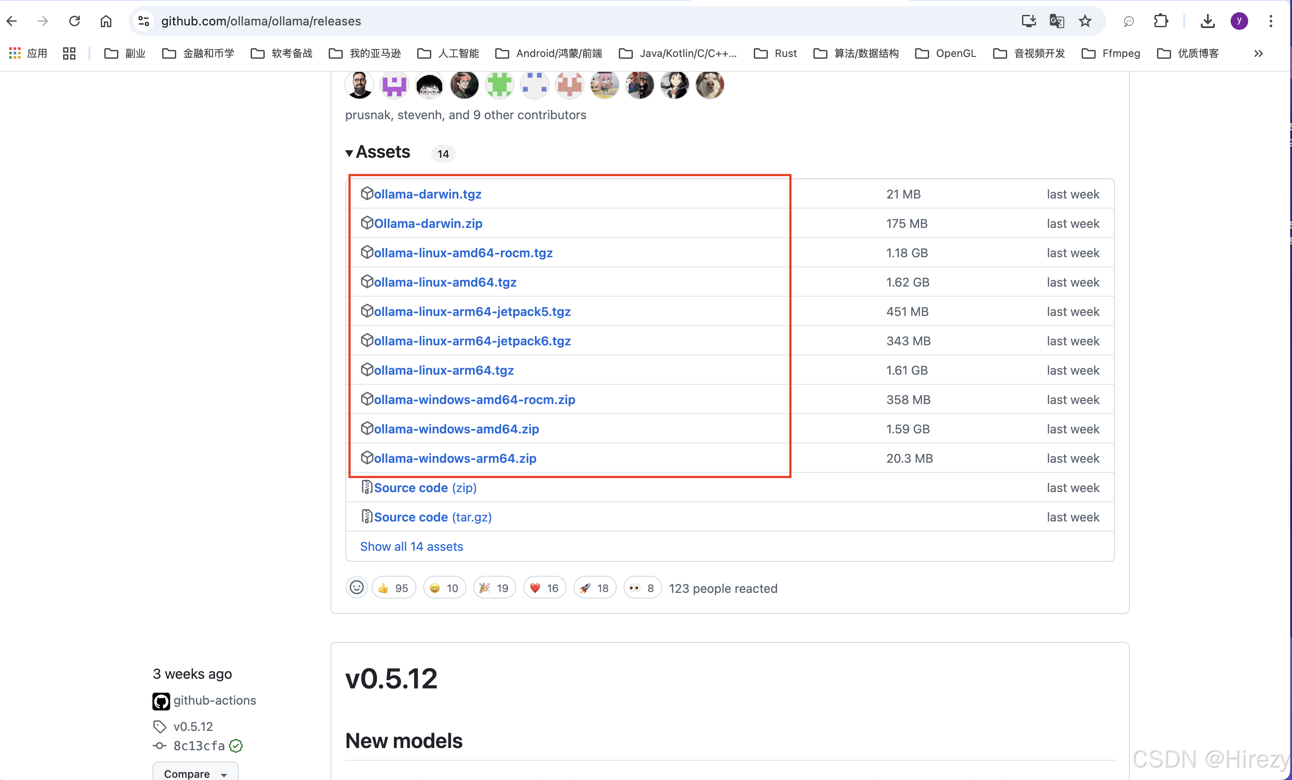1292x780 pixels.
Task: Download ollama-linux-arm64.tgz
Action: pos(444,370)
